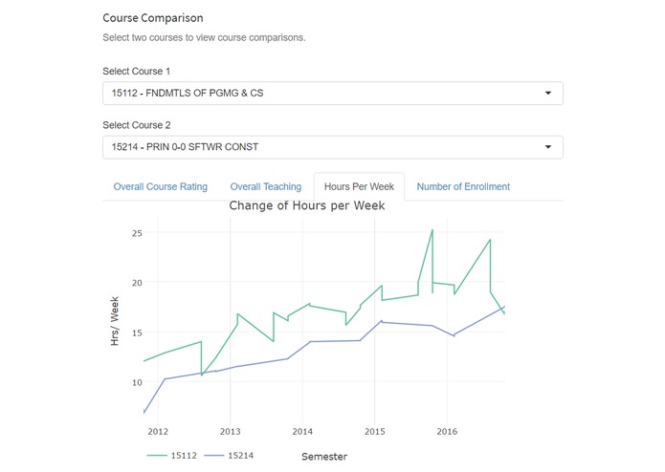665x472 pixels.
Task: Click the chart title Change of Hours per Week
Action: point(306,205)
